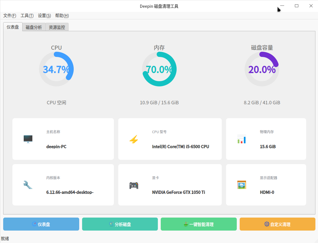This screenshot has width=318, height=243.
Task: Click the 就绪 text in status bar
Action: (5, 238)
